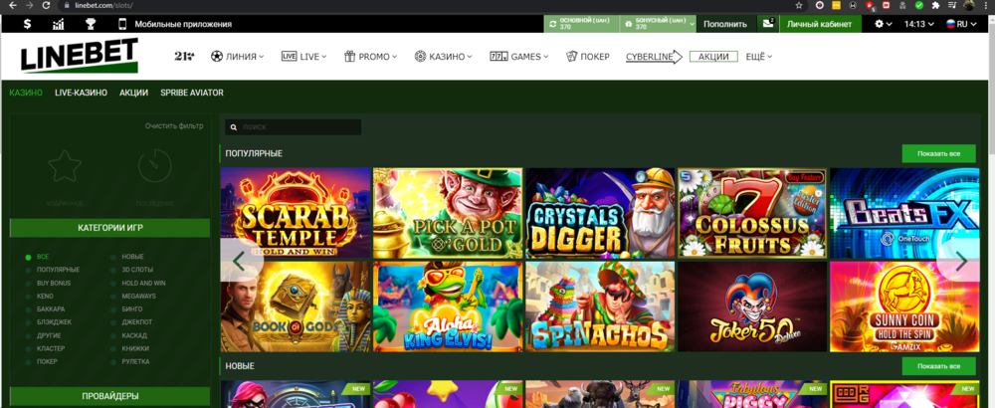Expand the ЛИНИЯ dropdown menu
The height and width of the screenshot is (408, 995).
pyautogui.click(x=238, y=57)
